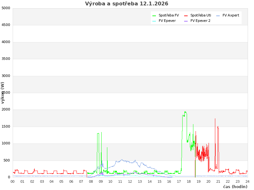Select the FV Epever 2 legend label
254x190 pixels.
(200, 21)
